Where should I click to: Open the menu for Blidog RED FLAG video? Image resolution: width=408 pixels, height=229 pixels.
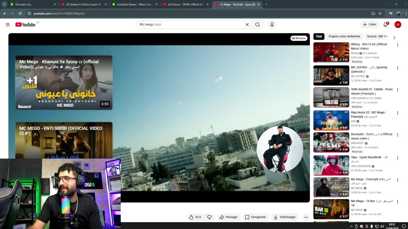point(397,45)
